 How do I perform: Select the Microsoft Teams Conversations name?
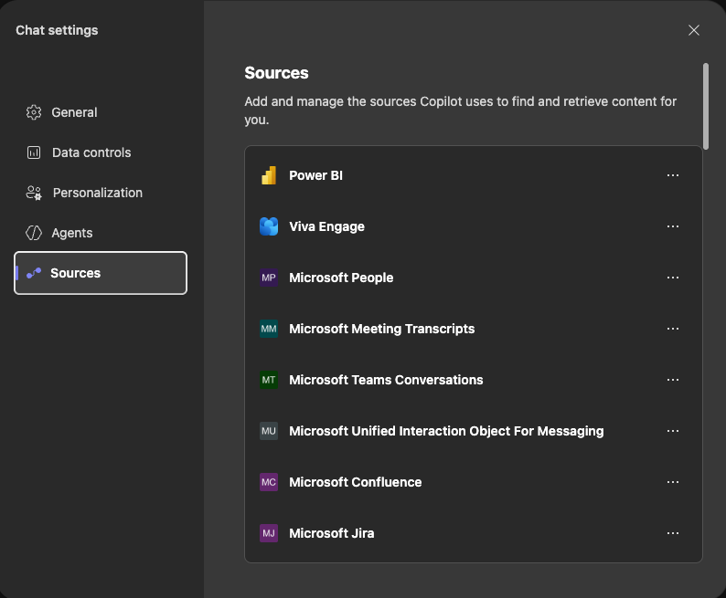[x=386, y=380]
